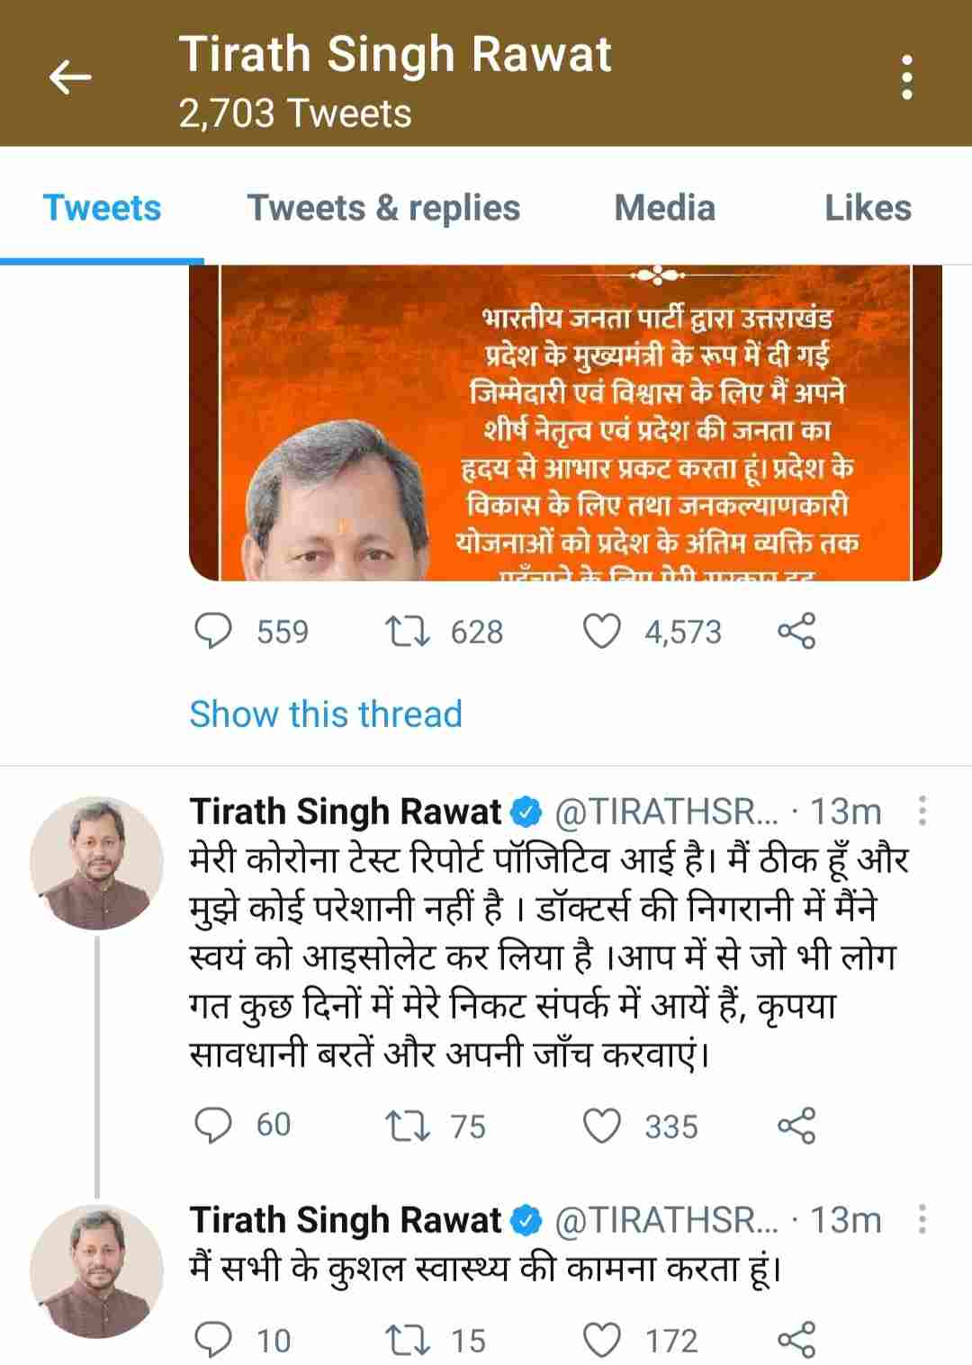
Task: Like the tweet with 172 likes
Action: [x=602, y=1341]
